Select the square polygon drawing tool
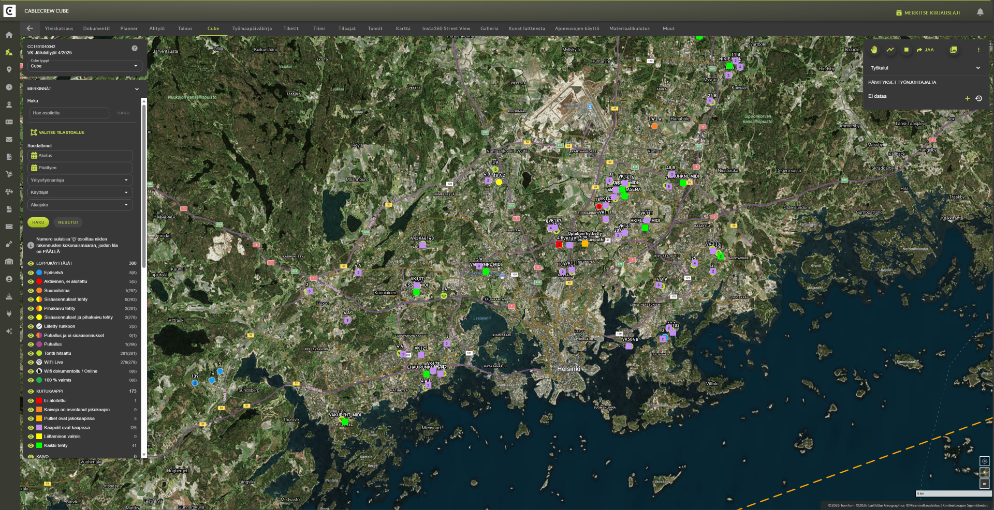The width and height of the screenshot is (994, 510). click(906, 50)
